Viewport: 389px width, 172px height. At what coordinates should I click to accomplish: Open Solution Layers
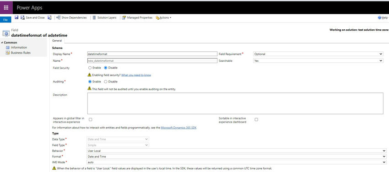pyautogui.click(x=104, y=17)
